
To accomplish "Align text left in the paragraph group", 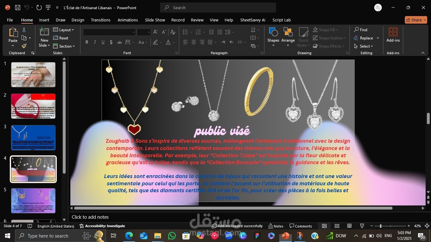I will (x=186, y=42).
